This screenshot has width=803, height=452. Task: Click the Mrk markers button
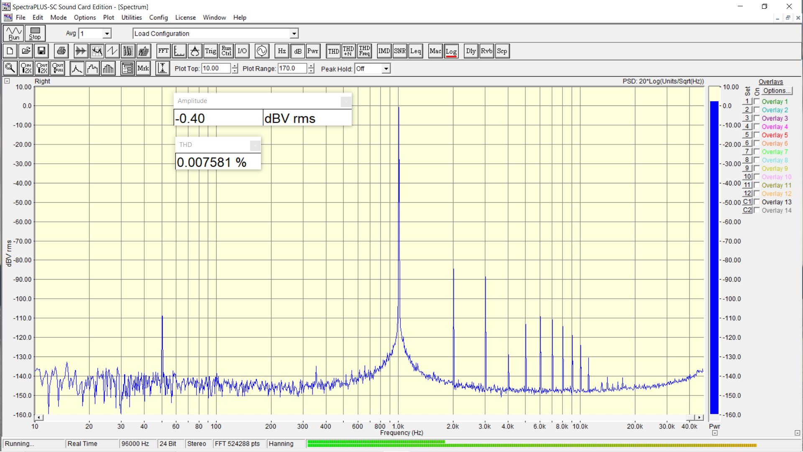click(143, 68)
